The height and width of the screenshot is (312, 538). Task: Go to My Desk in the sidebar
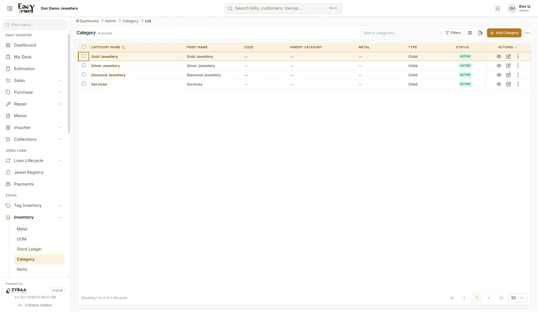coord(34,57)
